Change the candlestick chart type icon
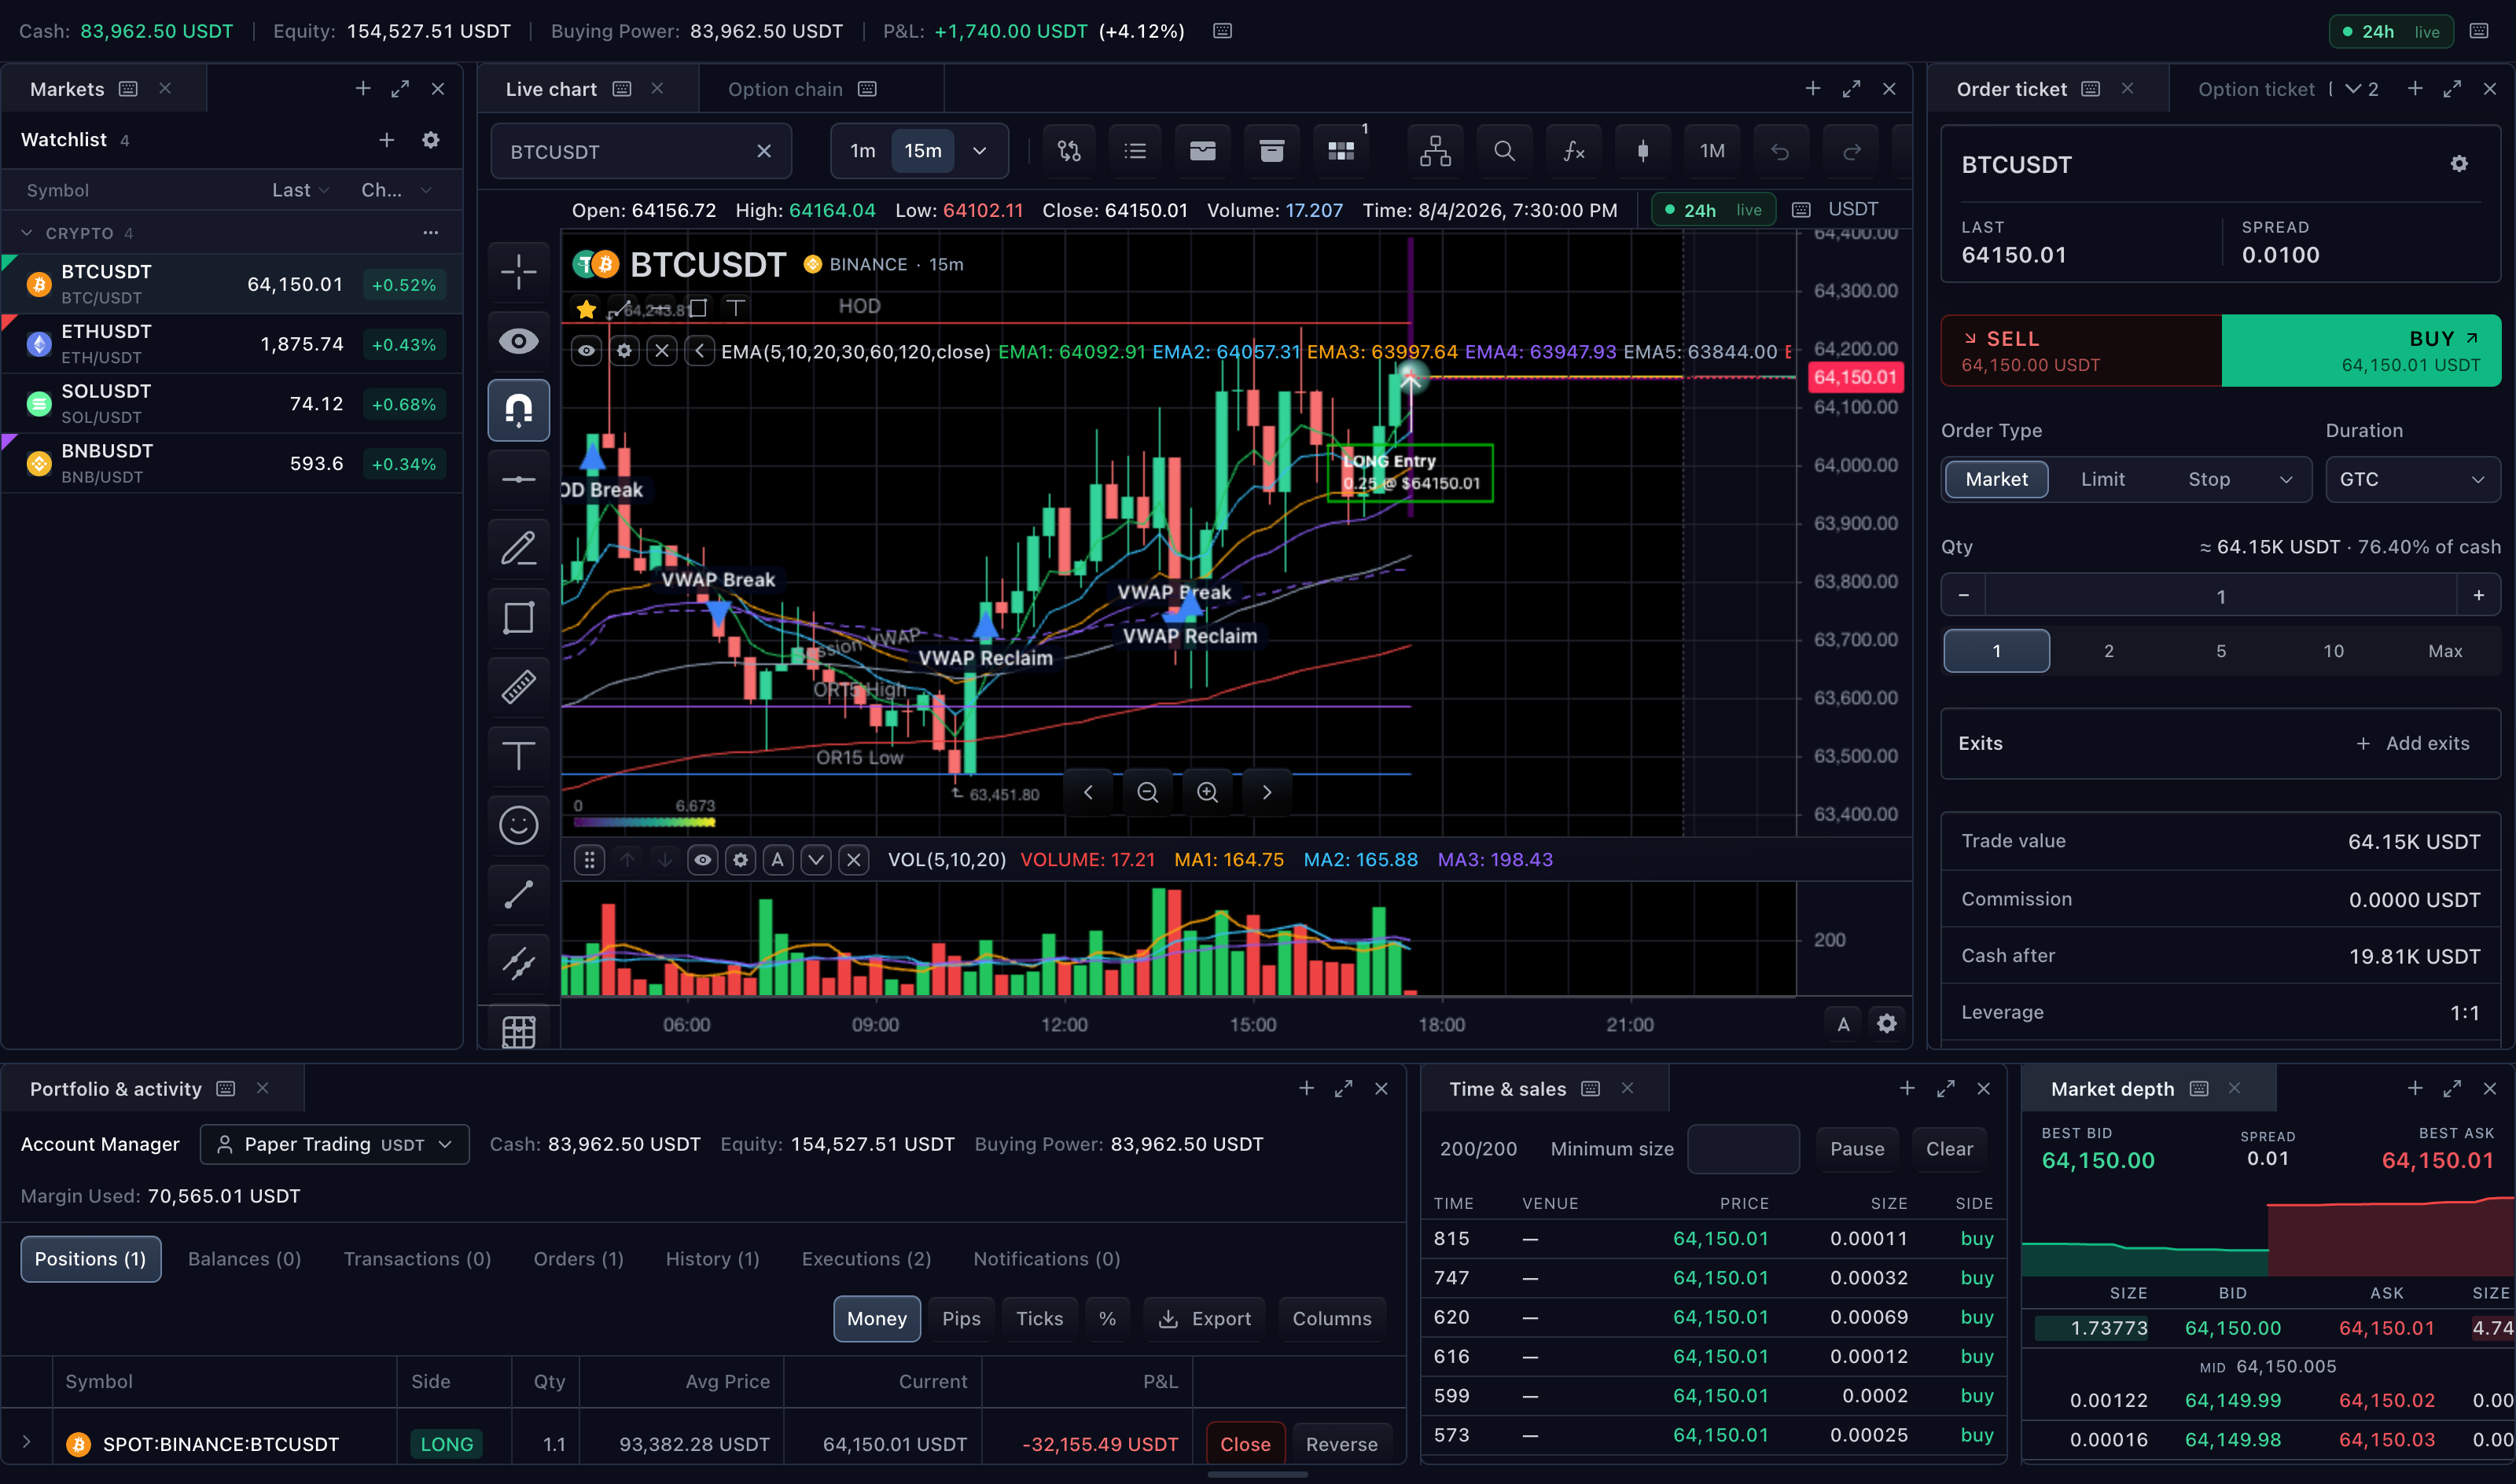Viewport: 2516px width, 1484px height. click(1642, 151)
